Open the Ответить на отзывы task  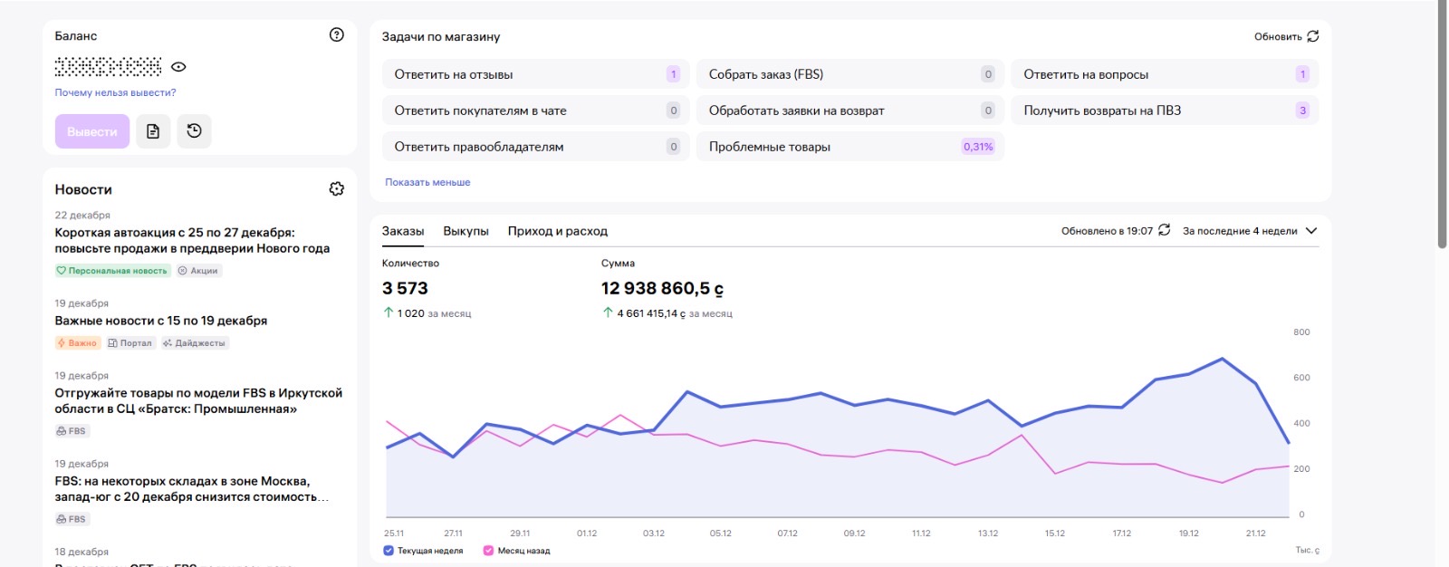(x=535, y=74)
